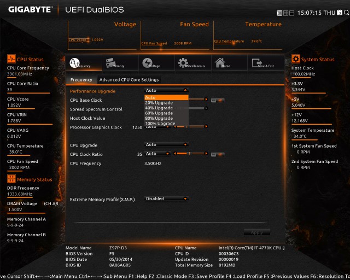350x280 pixels.
Task: Click the 15:07:15 THU clock display
Action: pyautogui.click(x=316, y=13)
